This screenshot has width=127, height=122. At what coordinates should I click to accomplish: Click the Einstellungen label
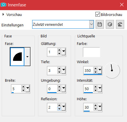click(12, 25)
